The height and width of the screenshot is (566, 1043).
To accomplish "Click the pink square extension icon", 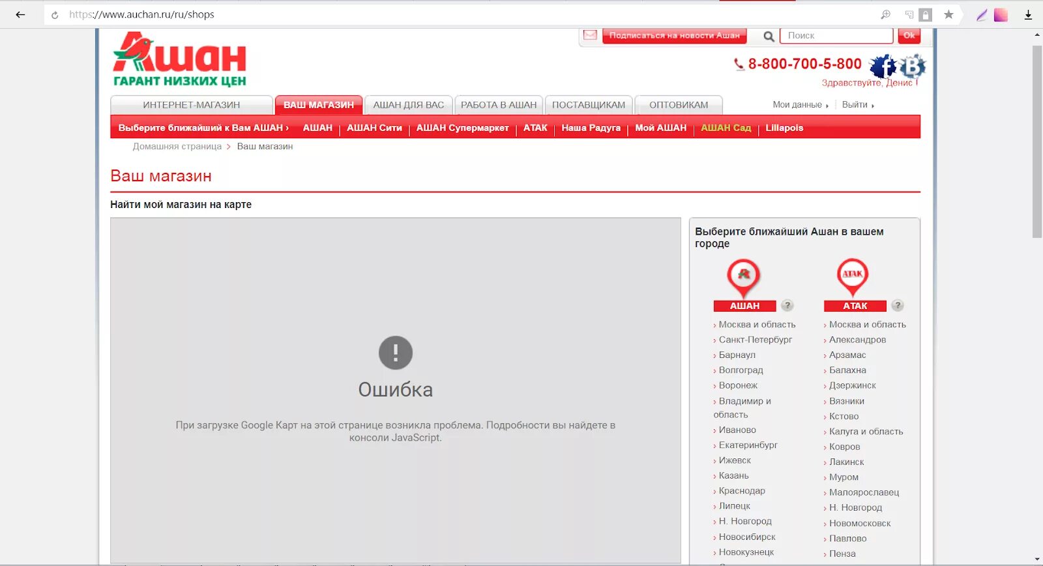I will coord(1001,14).
